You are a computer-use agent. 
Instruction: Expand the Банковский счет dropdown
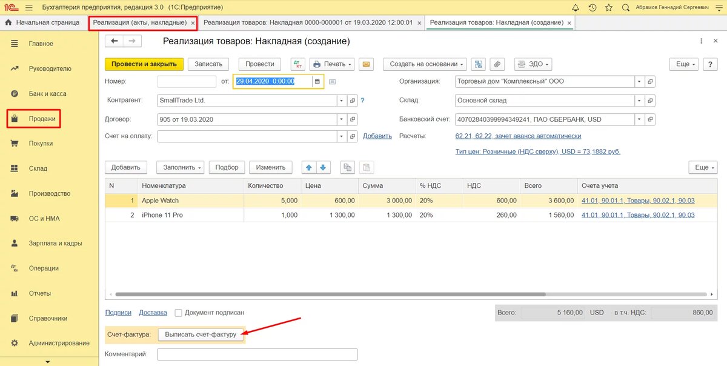click(x=640, y=119)
